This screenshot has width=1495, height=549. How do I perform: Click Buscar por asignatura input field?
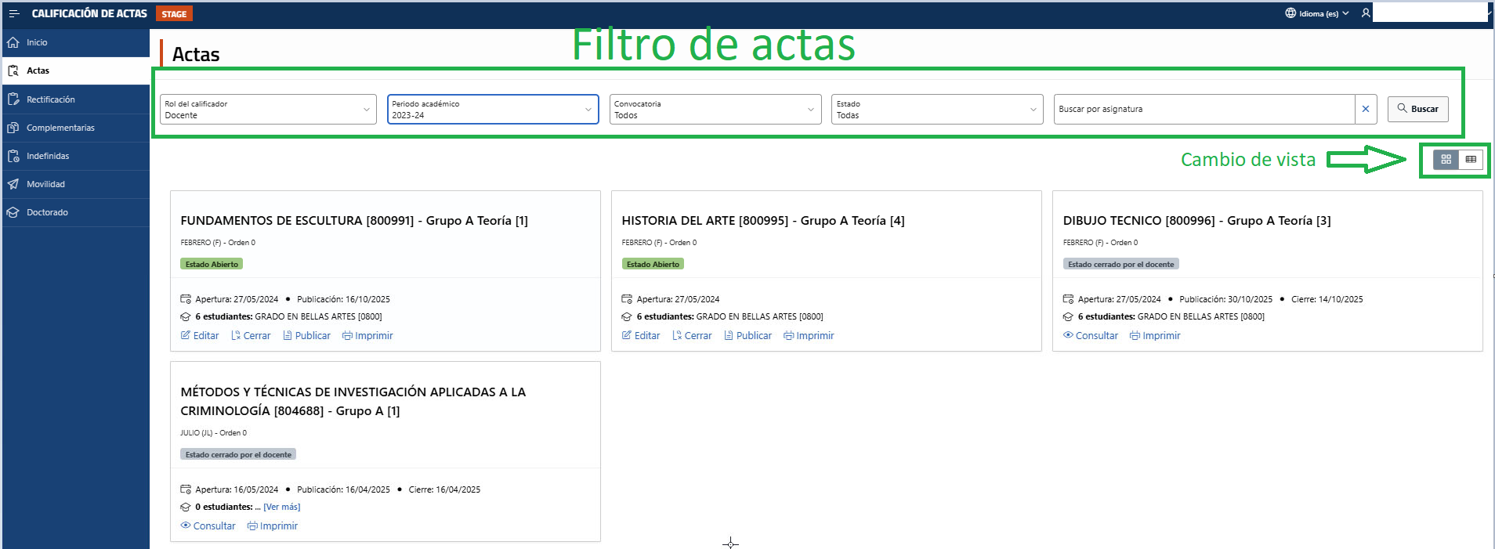tap(1204, 109)
